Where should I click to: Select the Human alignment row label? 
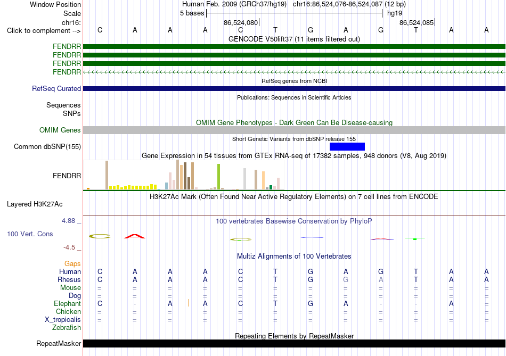coord(70,272)
